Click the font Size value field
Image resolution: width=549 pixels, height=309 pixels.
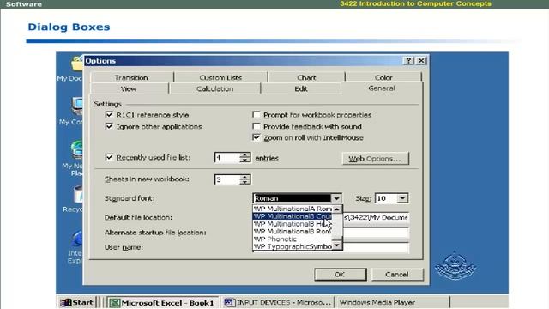(386, 198)
